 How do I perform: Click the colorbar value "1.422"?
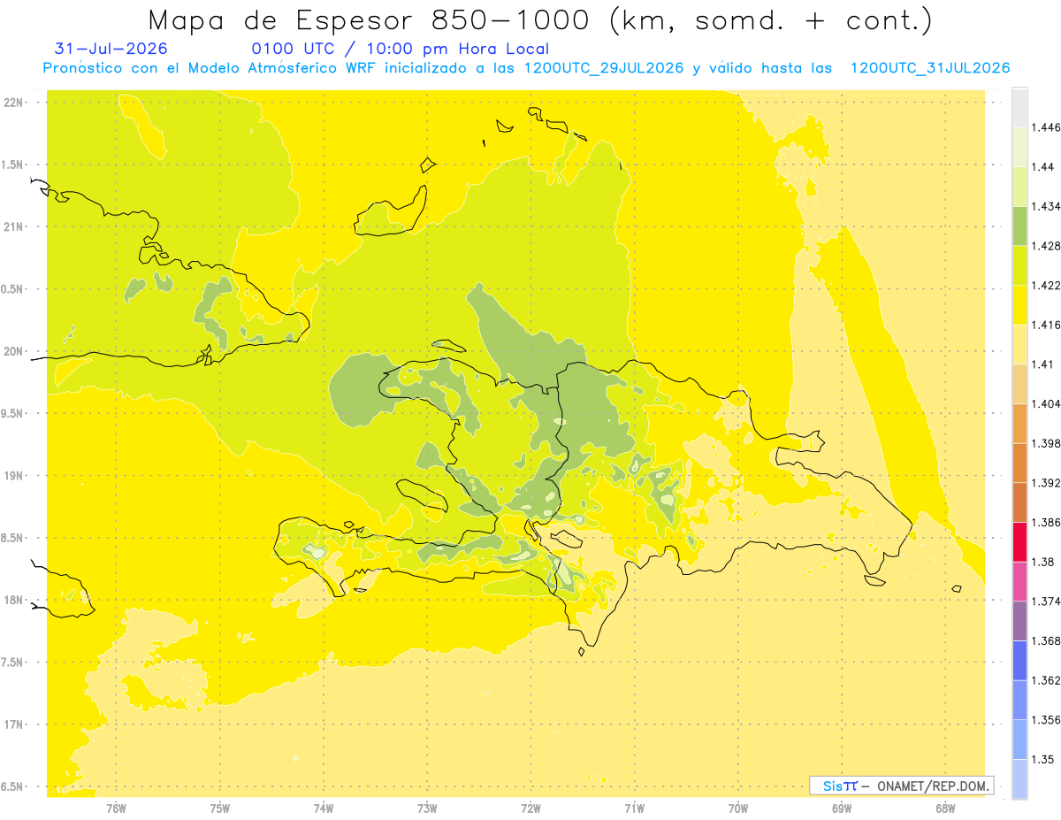click(1046, 286)
